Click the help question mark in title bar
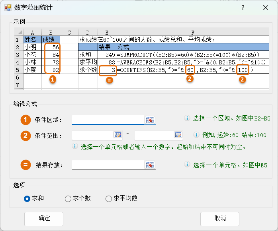Screen dimensions: 278x231 243,8
